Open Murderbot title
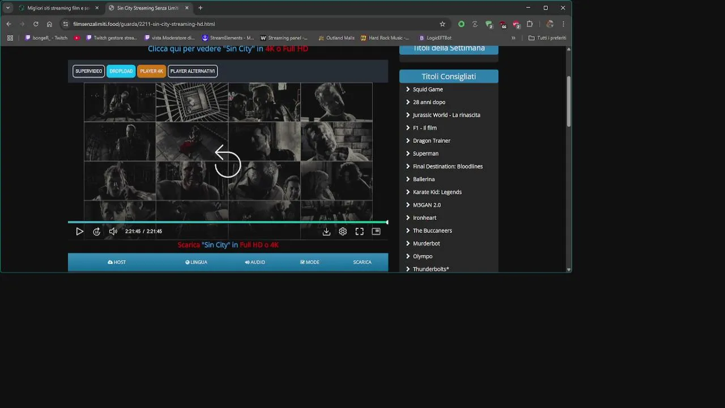The image size is (725, 408). [426, 244]
